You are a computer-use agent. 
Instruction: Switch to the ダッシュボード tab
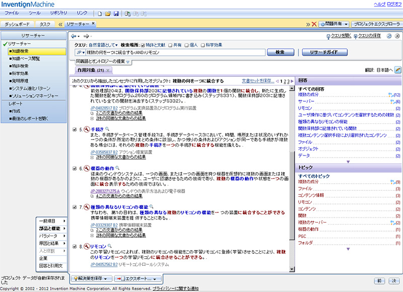17,24
